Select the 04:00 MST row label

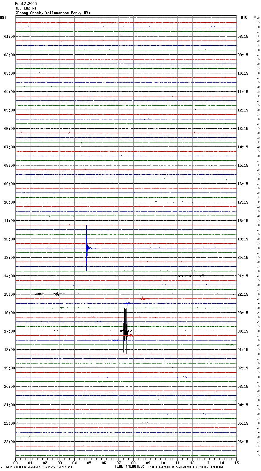9,92
